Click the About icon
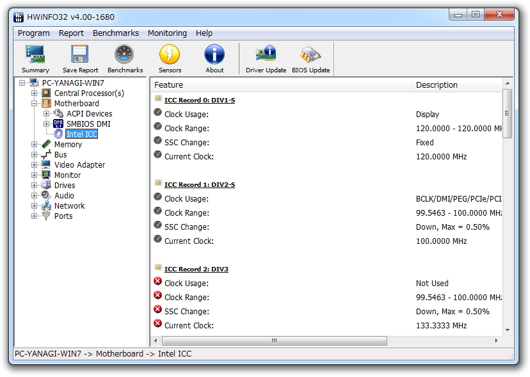 [x=214, y=54]
